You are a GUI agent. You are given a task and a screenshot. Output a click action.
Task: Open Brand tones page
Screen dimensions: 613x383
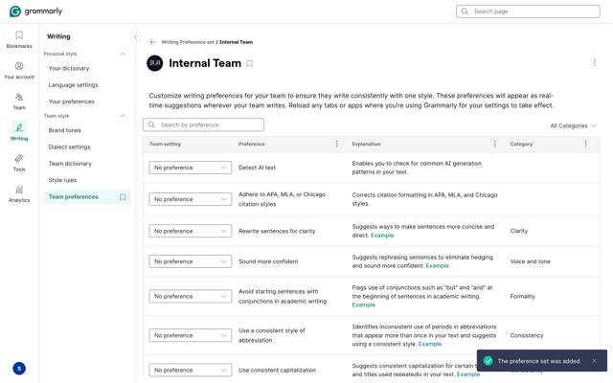tap(65, 130)
